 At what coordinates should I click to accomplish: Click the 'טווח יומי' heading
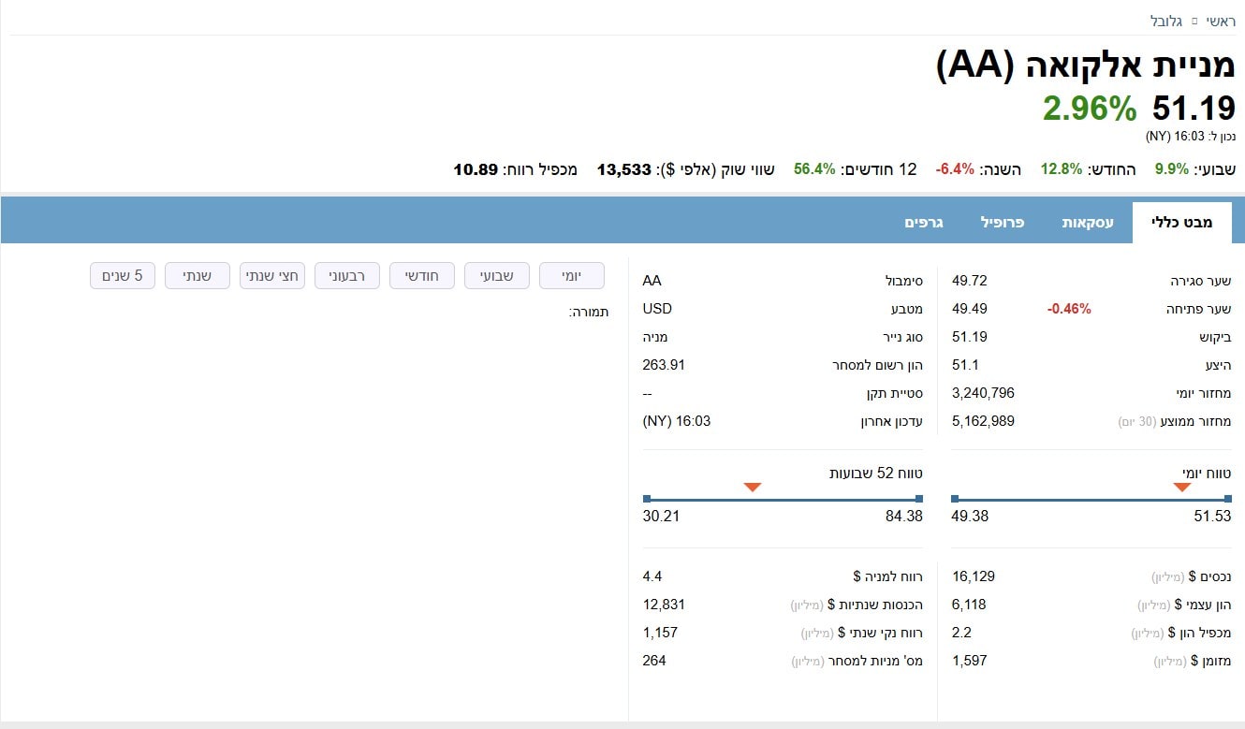1208,474
